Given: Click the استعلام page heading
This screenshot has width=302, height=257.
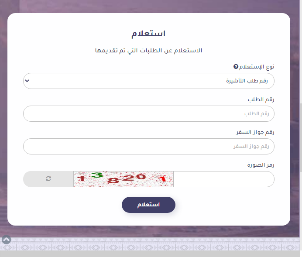Looking at the screenshot, I should click(148, 34).
